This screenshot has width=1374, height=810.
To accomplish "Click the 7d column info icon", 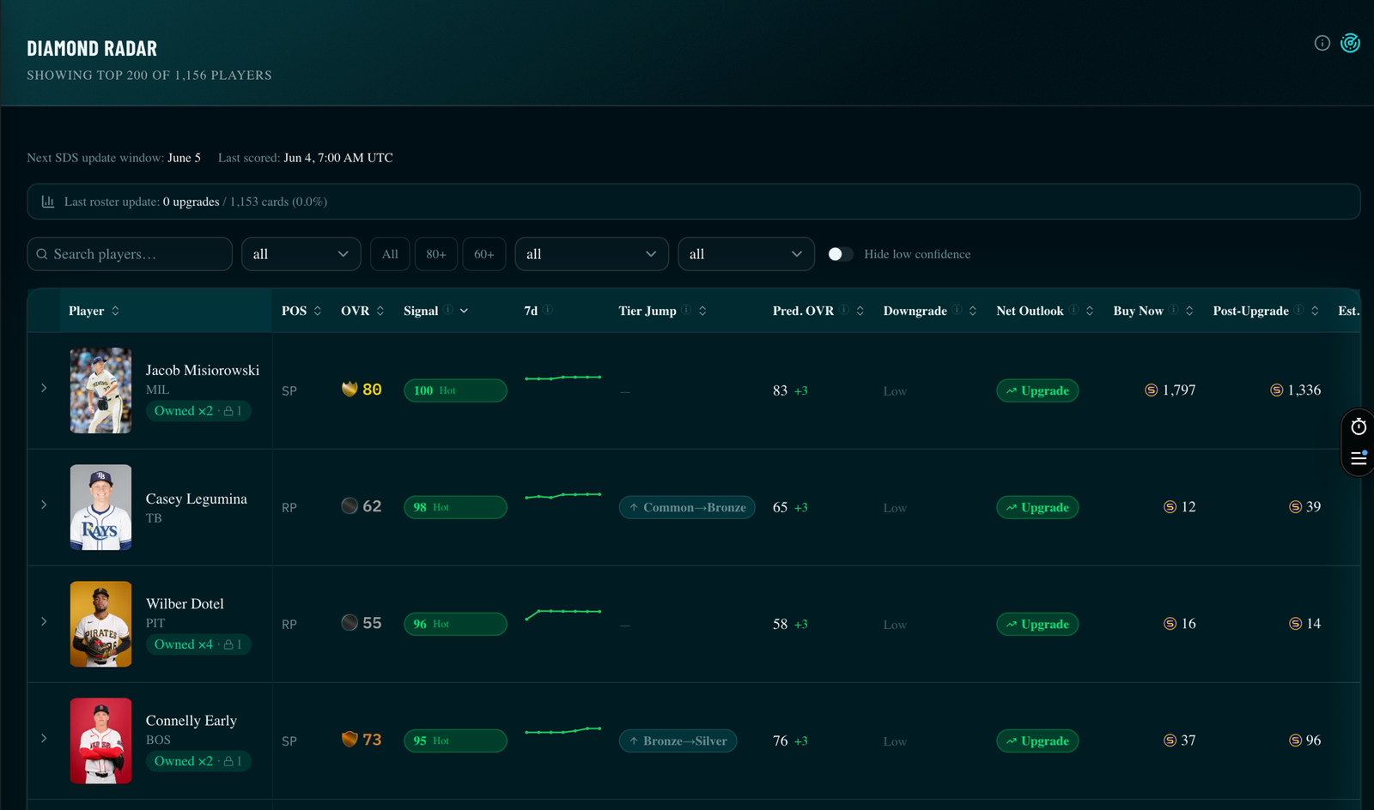I will pyautogui.click(x=548, y=310).
